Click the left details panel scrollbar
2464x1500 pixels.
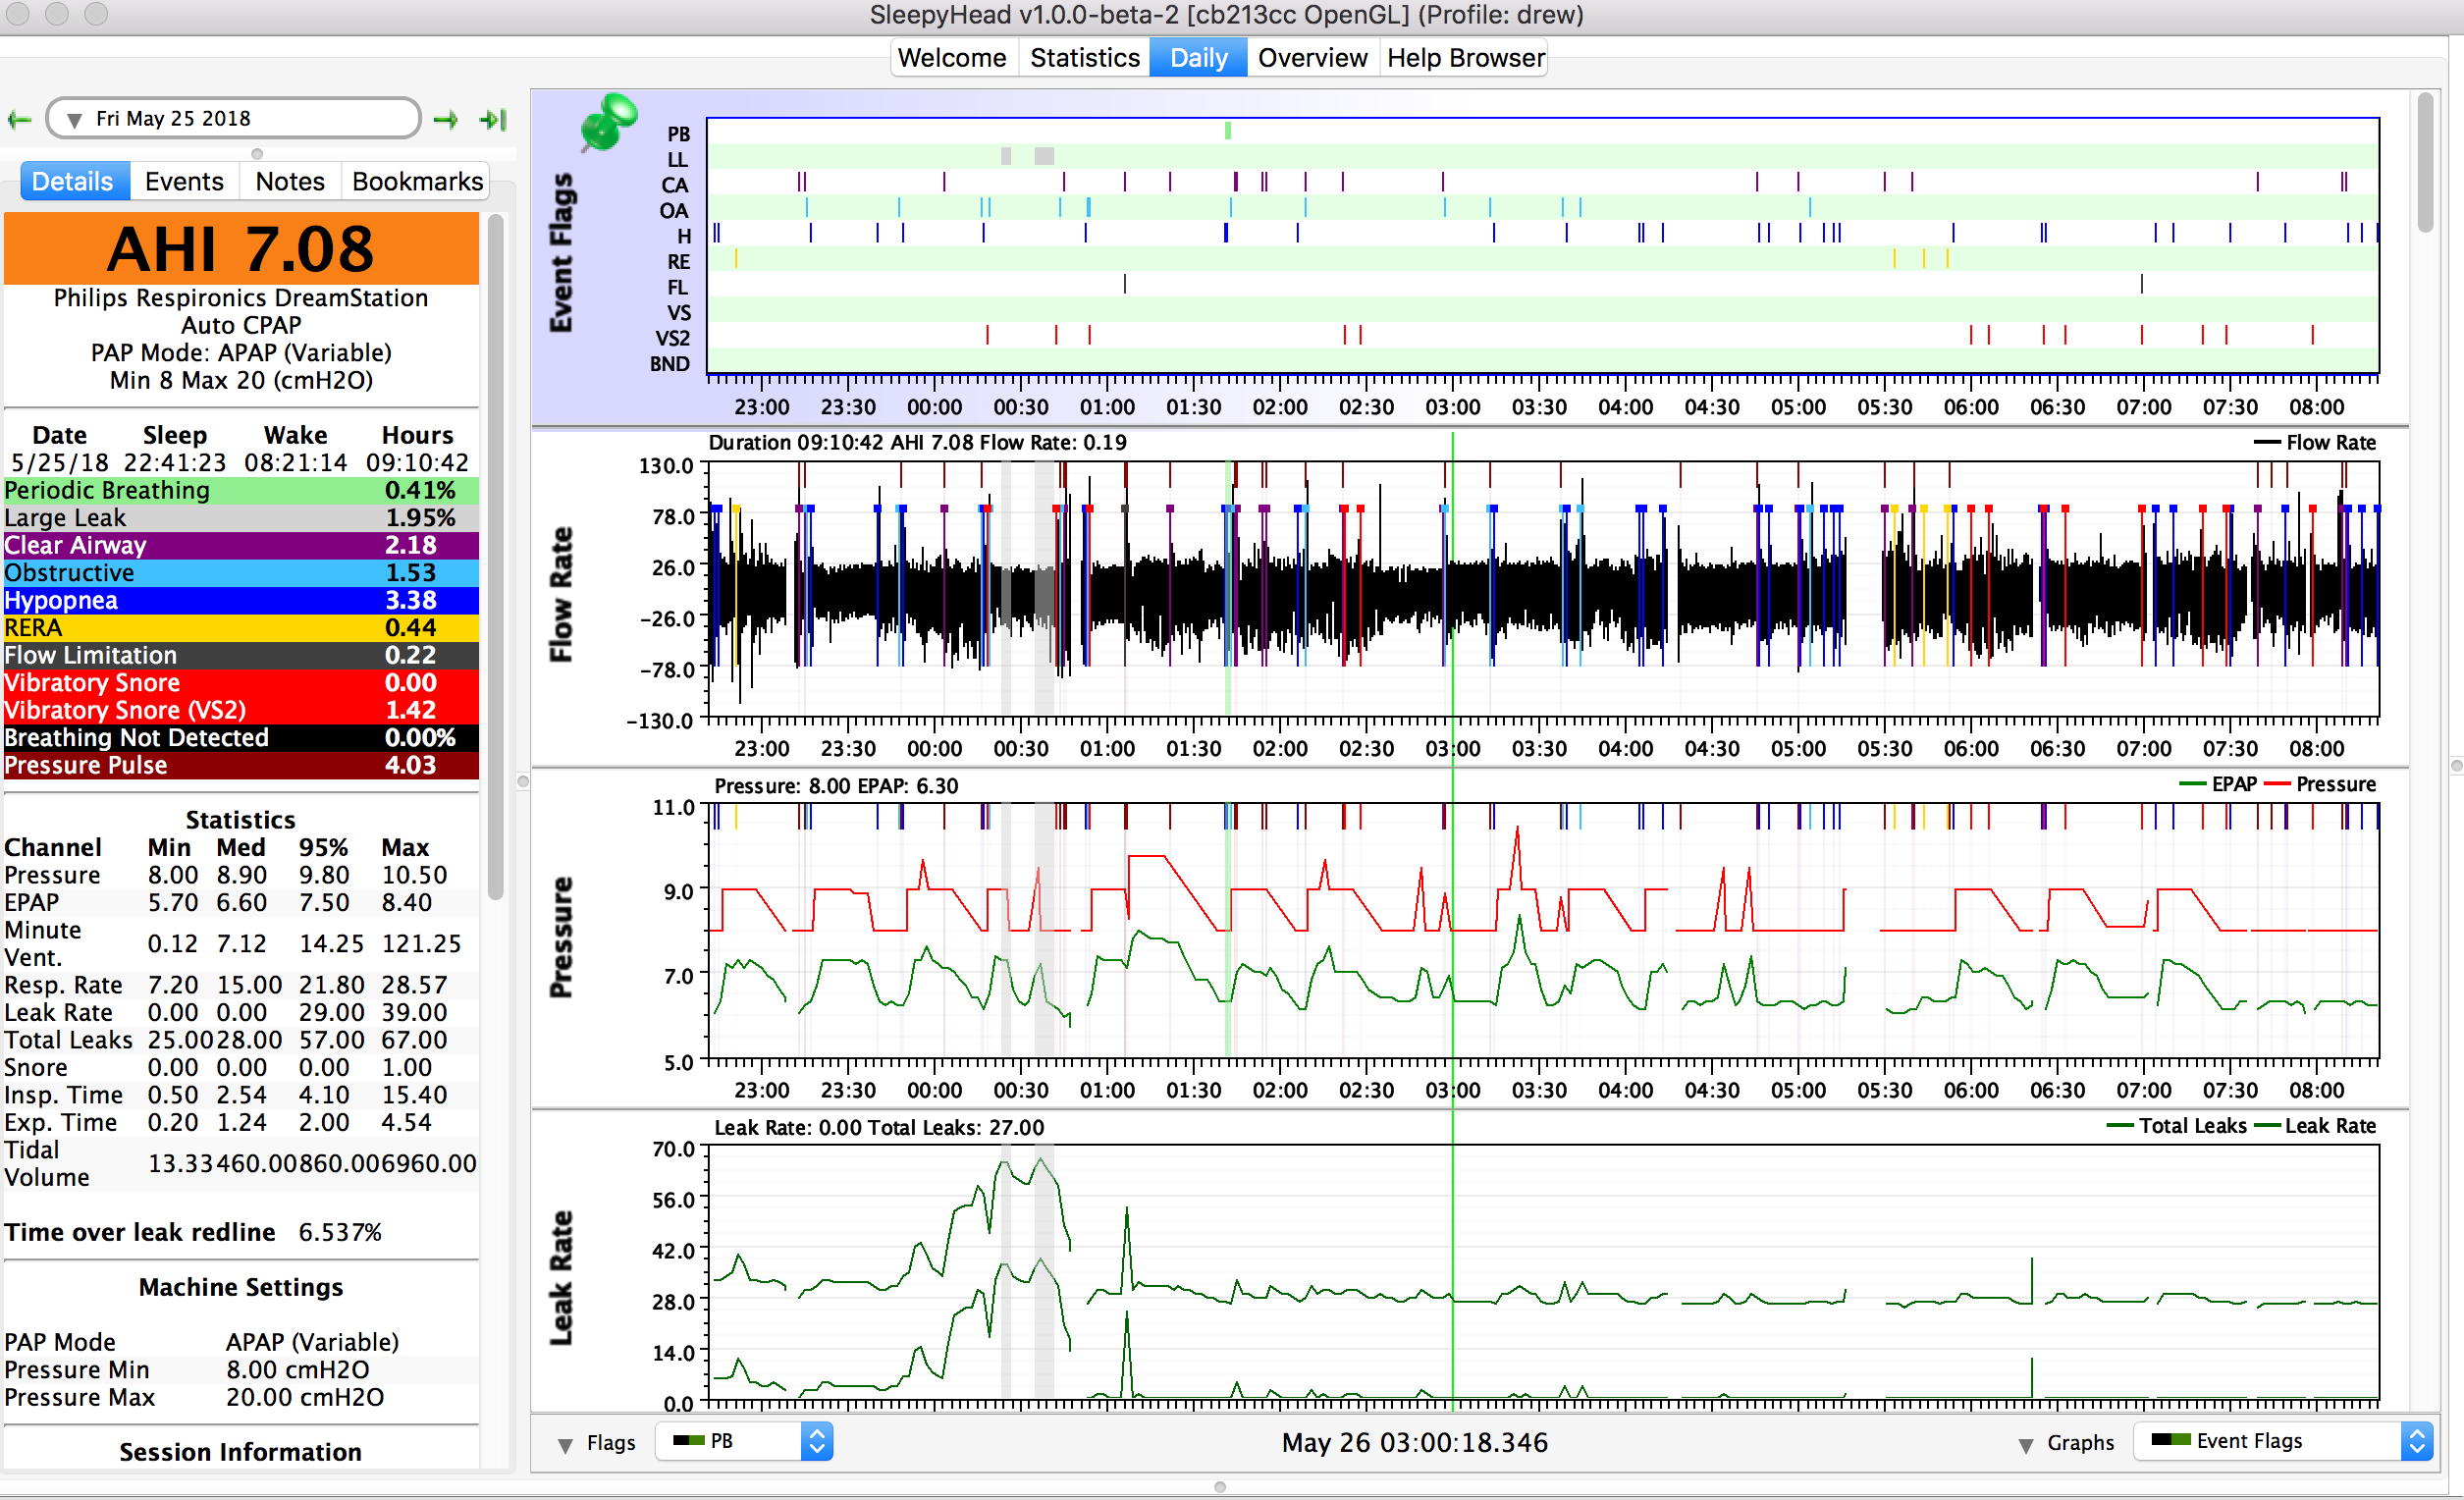[x=495, y=556]
